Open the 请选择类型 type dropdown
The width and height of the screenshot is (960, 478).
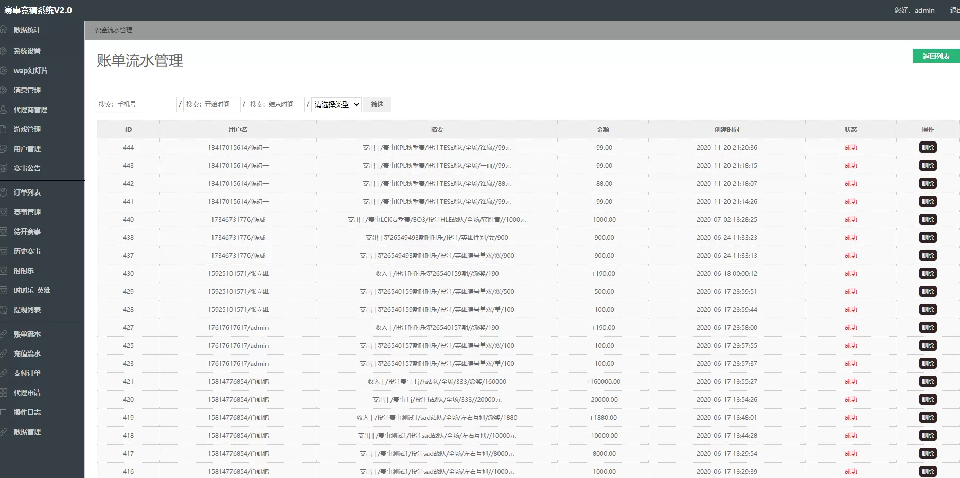click(x=335, y=104)
